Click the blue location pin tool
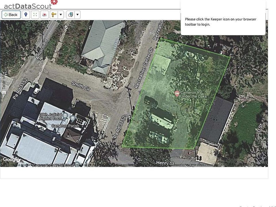Image resolution: width=276 pixels, height=207 pixels. click(26, 15)
